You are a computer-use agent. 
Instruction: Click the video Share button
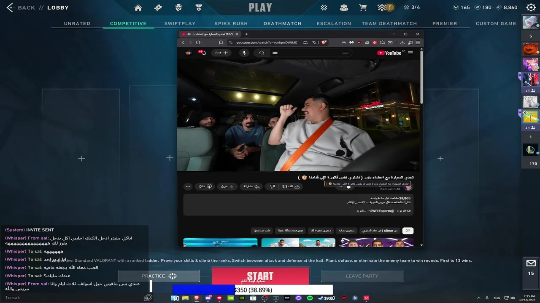pyautogui.click(x=251, y=186)
